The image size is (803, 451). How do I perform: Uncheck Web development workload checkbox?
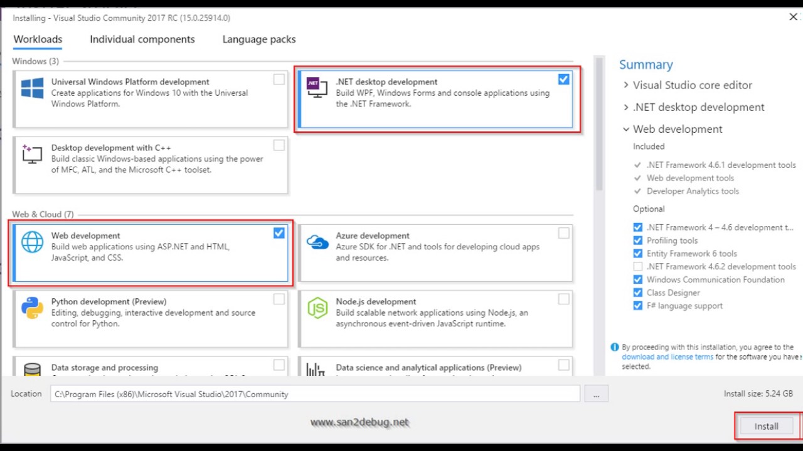(x=279, y=233)
